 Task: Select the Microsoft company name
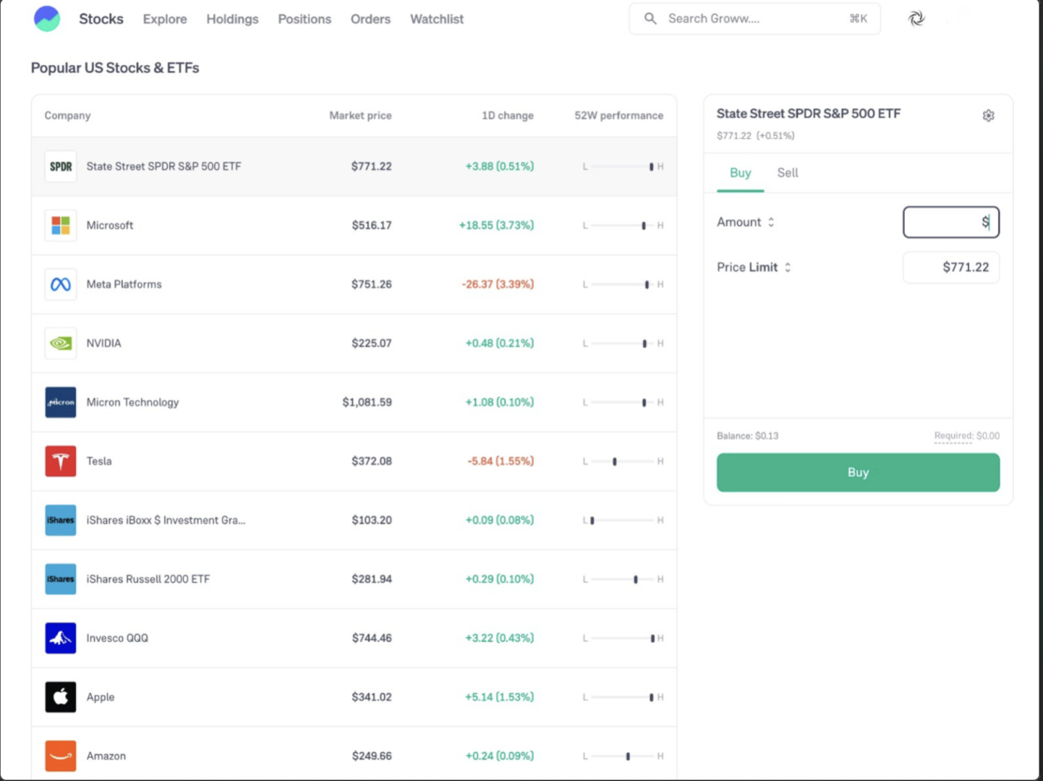[x=110, y=226]
